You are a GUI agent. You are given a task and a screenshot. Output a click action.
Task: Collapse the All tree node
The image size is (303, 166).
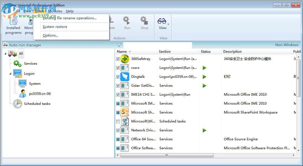5,53
